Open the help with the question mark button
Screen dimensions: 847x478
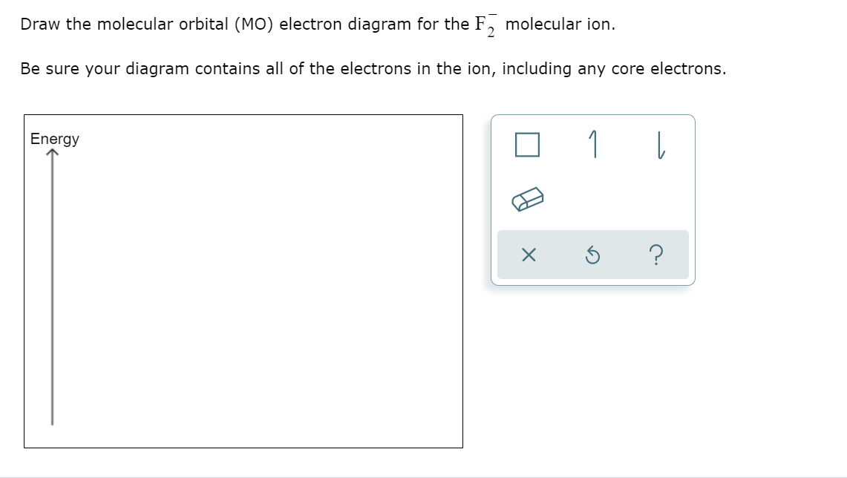pos(655,254)
